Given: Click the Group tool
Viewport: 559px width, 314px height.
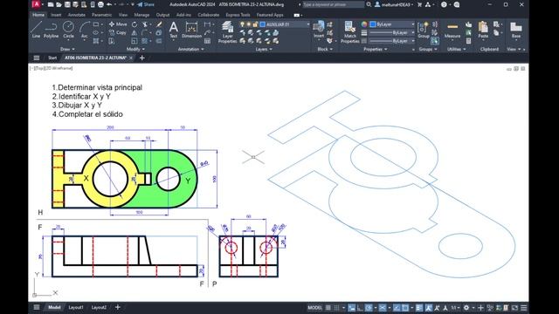Looking at the screenshot, I should (423, 29).
